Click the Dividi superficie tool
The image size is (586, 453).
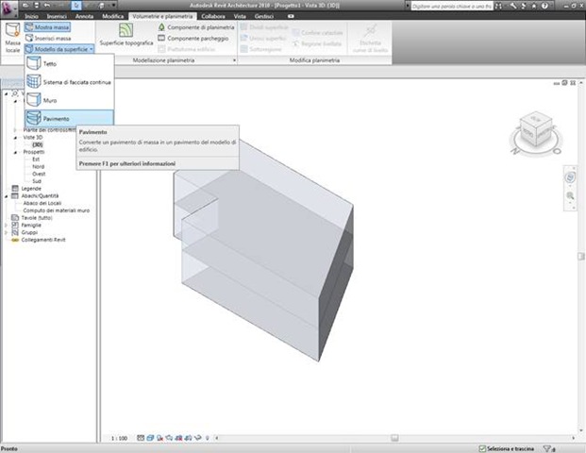(264, 27)
